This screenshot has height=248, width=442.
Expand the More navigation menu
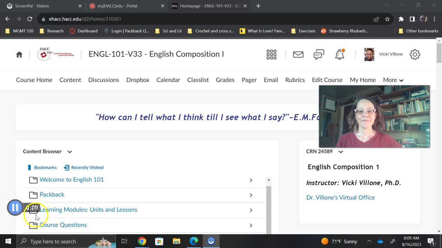(x=393, y=80)
